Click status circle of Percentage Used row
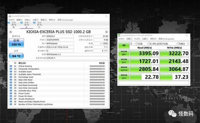Screen dimensions: 200x123 (x=11, y=77)
